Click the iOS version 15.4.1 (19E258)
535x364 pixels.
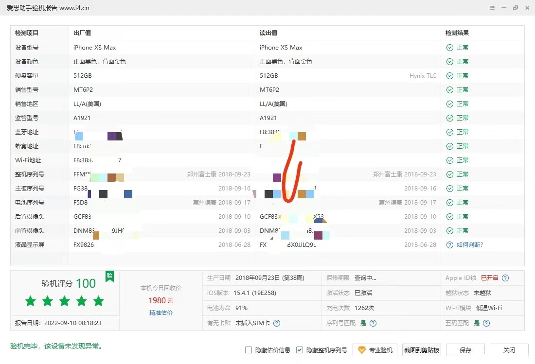[x=254, y=293]
